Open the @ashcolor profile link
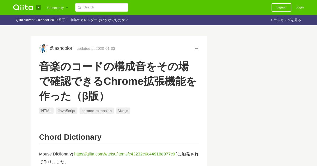 point(61,48)
